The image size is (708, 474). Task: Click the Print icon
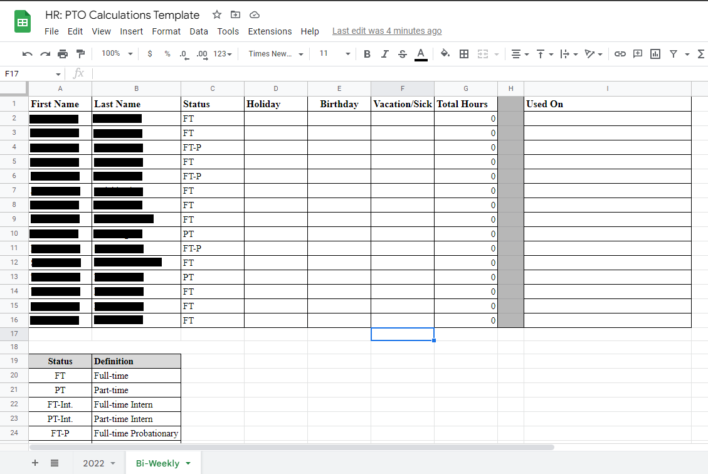(63, 54)
